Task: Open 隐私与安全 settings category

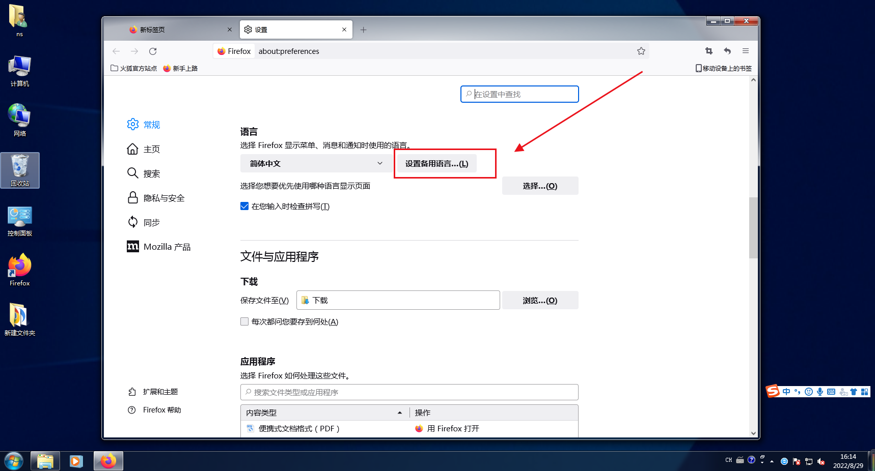Action: (x=156, y=198)
